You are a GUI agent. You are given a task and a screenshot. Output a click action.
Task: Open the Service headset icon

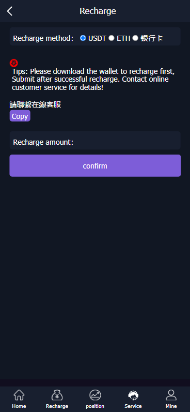coord(133,395)
